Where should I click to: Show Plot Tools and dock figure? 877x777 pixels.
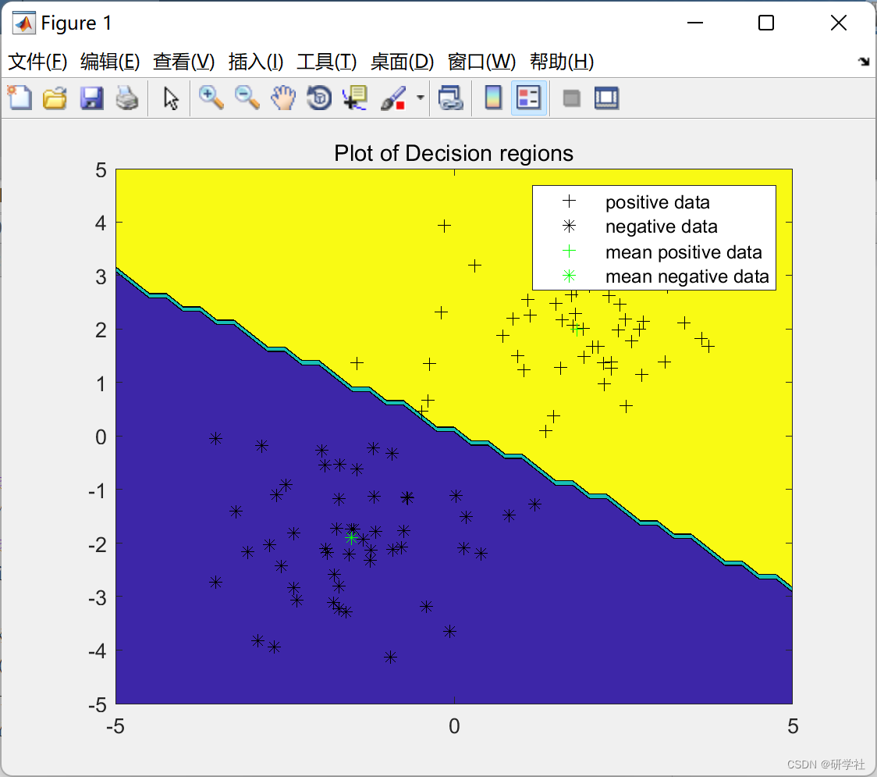click(606, 98)
